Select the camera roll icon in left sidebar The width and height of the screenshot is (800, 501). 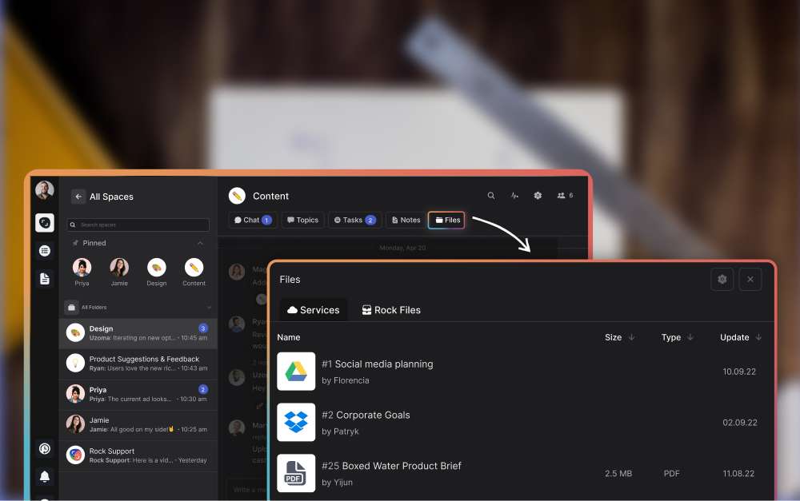45,222
